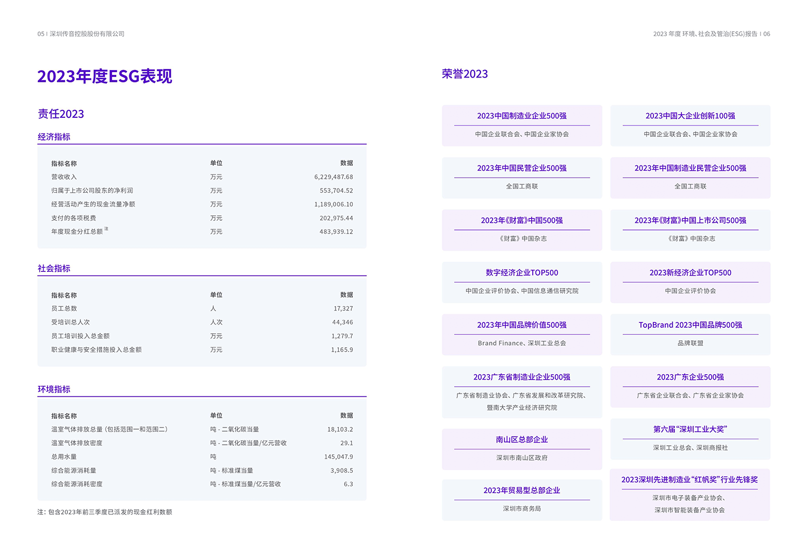
Task: Click the 经济指标 table heading
Action: pyautogui.click(x=54, y=137)
